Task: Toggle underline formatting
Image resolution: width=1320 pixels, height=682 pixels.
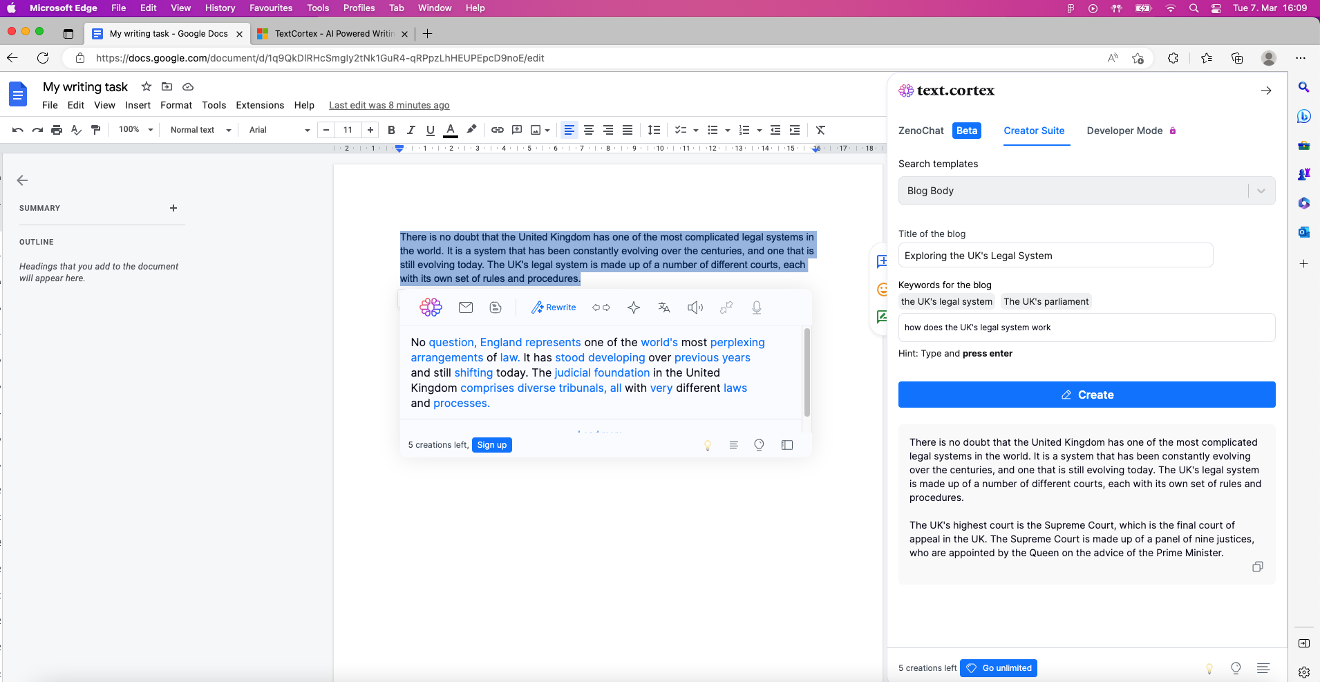Action: coord(431,130)
